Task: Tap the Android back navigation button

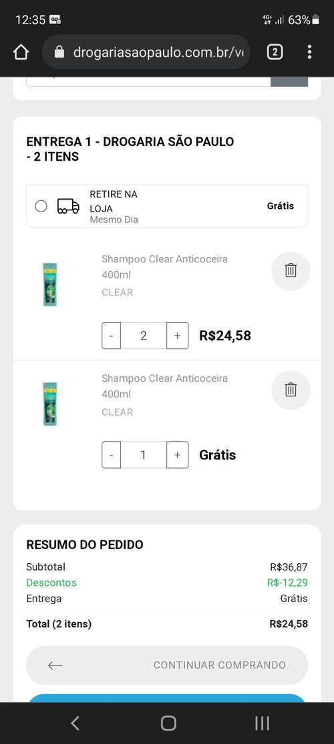Action: pyautogui.click(x=75, y=723)
